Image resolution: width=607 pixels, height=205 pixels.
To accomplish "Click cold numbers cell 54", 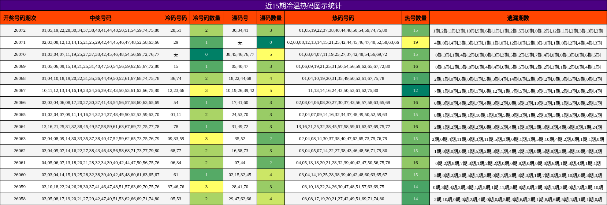I will pyautogui.click(x=176, y=102).
